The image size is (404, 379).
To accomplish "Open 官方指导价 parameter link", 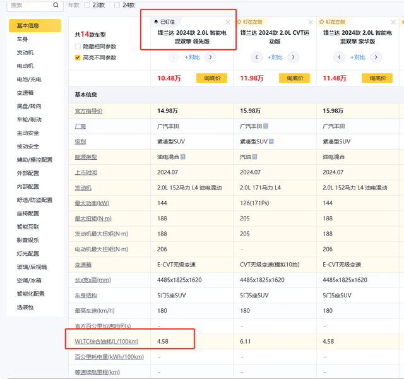I will click(x=88, y=111).
